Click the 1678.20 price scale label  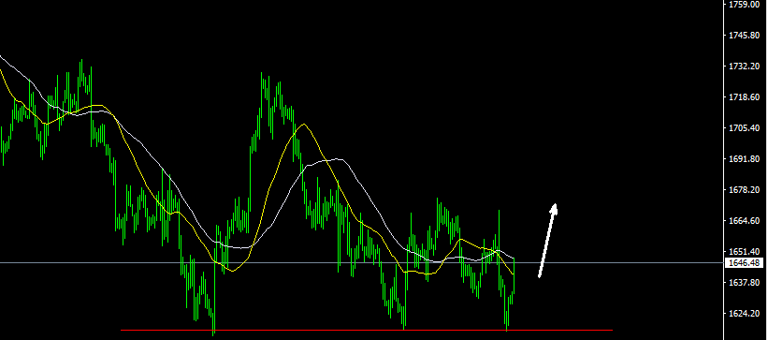744,190
